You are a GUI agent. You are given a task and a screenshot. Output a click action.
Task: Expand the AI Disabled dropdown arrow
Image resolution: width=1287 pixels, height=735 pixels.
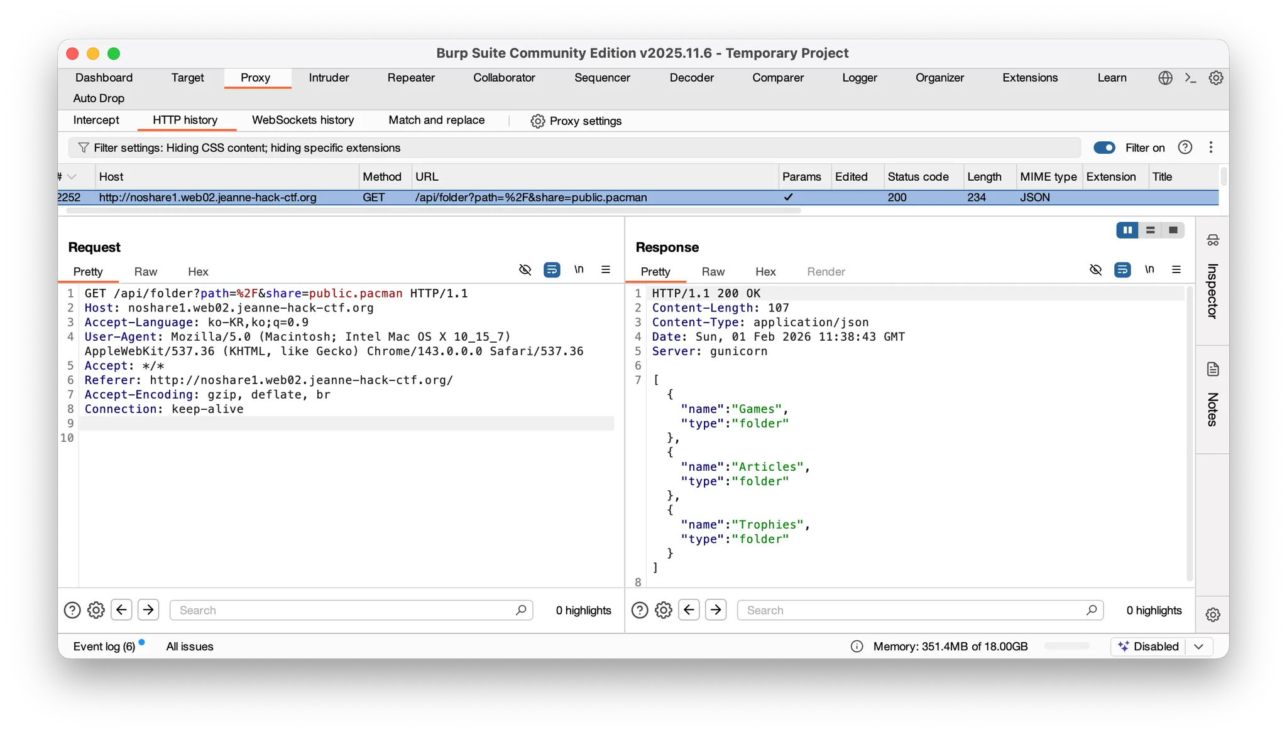point(1198,646)
